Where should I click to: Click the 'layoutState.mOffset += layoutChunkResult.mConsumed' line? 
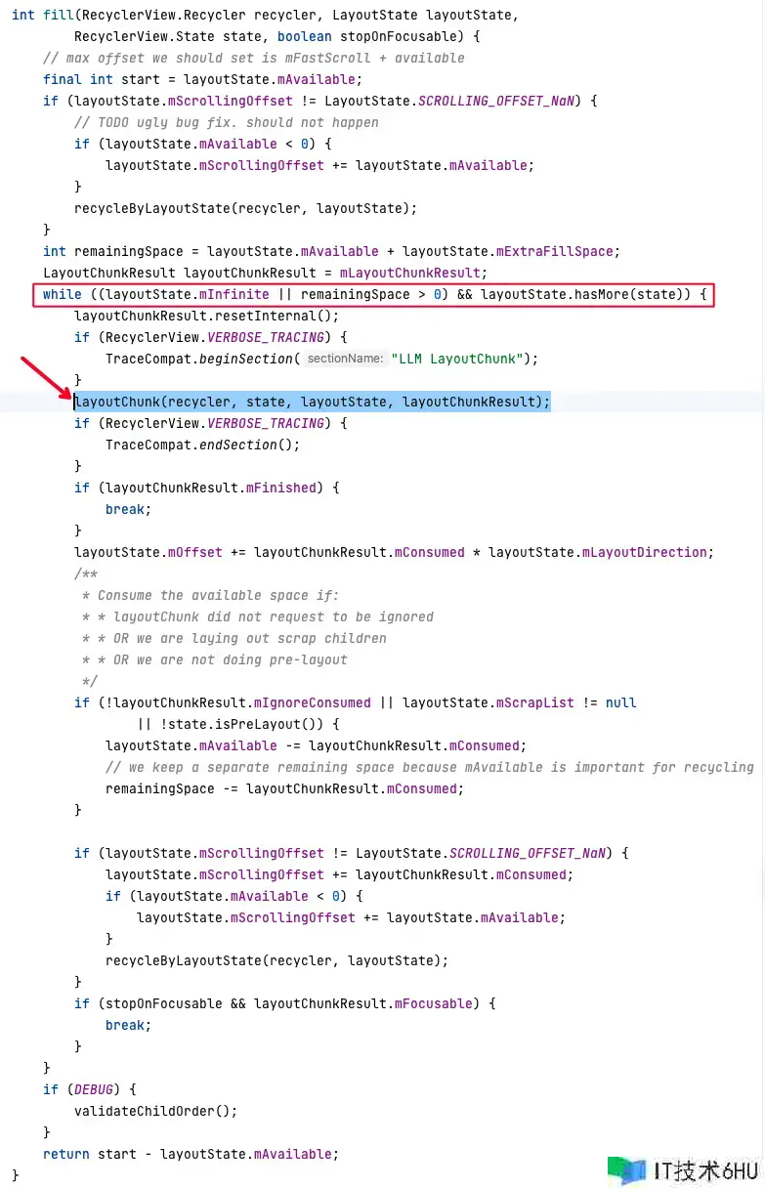click(395, 552)
